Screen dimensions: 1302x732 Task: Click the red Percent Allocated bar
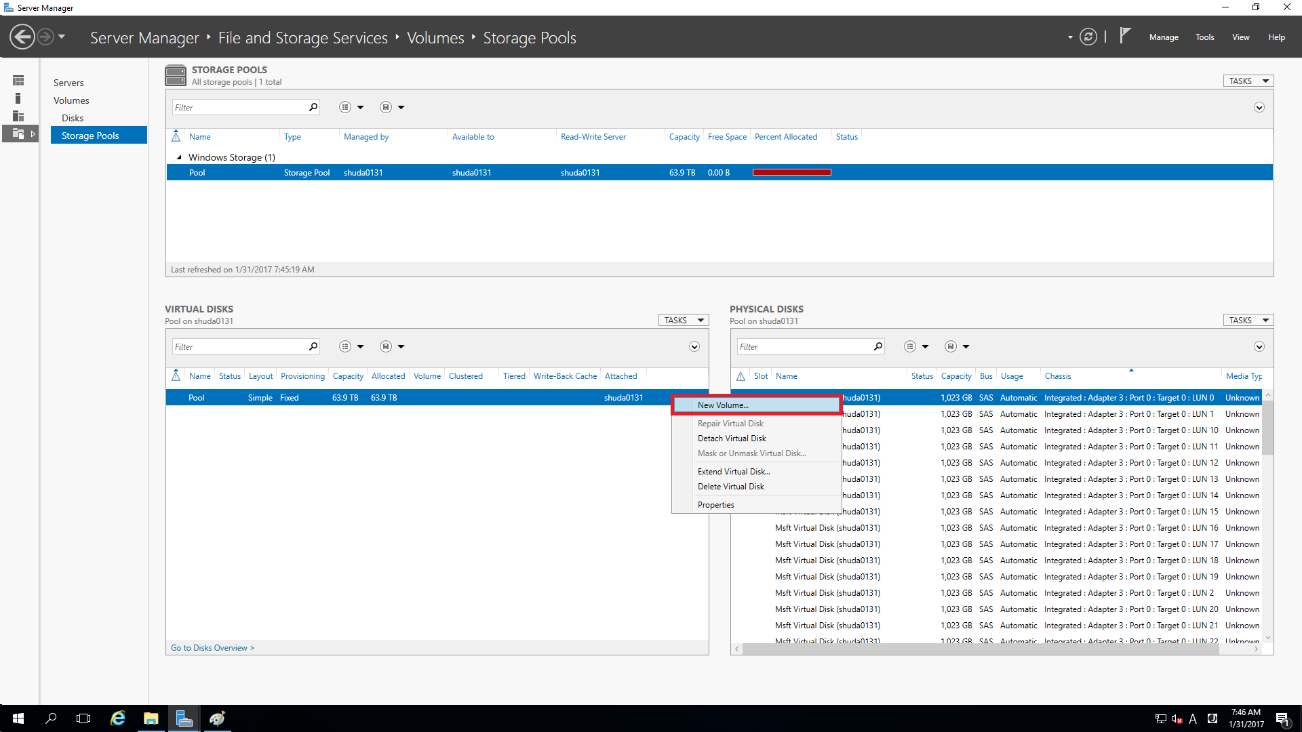(x=791, y=172)
